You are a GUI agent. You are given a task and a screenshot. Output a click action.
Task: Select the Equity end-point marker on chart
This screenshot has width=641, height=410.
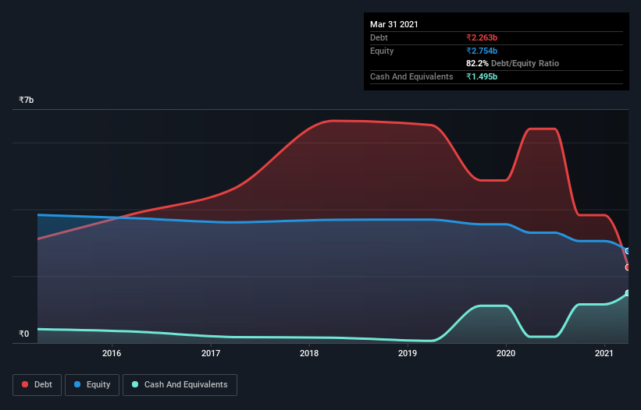pos(628,251)
